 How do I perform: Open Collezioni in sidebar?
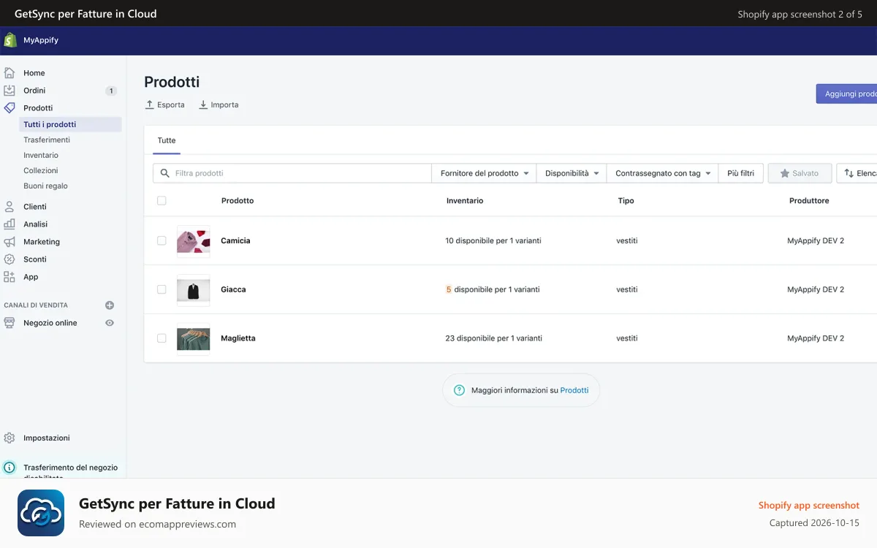41,170
